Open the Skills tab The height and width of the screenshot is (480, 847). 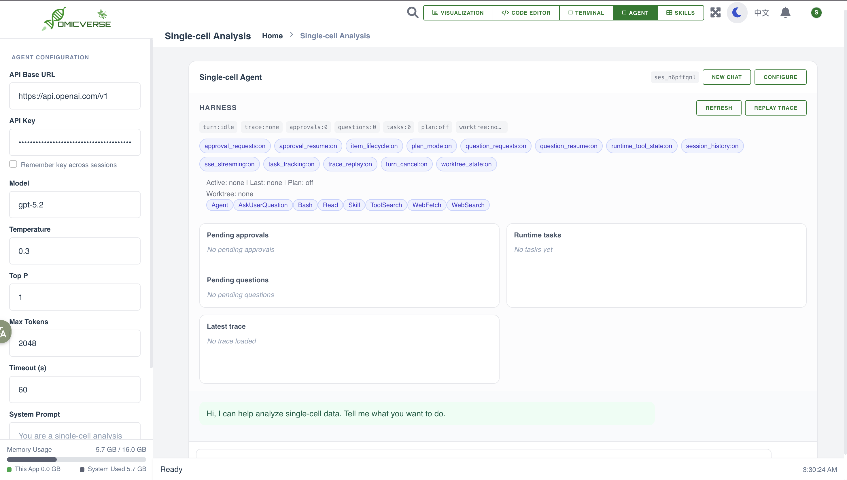(x=680, y=13)
